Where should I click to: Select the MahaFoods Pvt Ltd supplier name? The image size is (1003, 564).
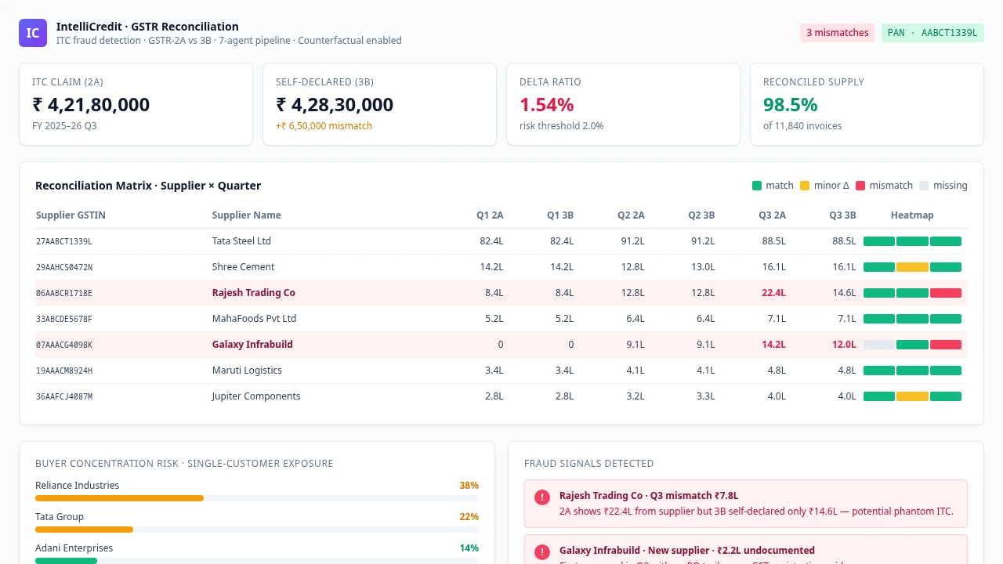pos(254,319)
